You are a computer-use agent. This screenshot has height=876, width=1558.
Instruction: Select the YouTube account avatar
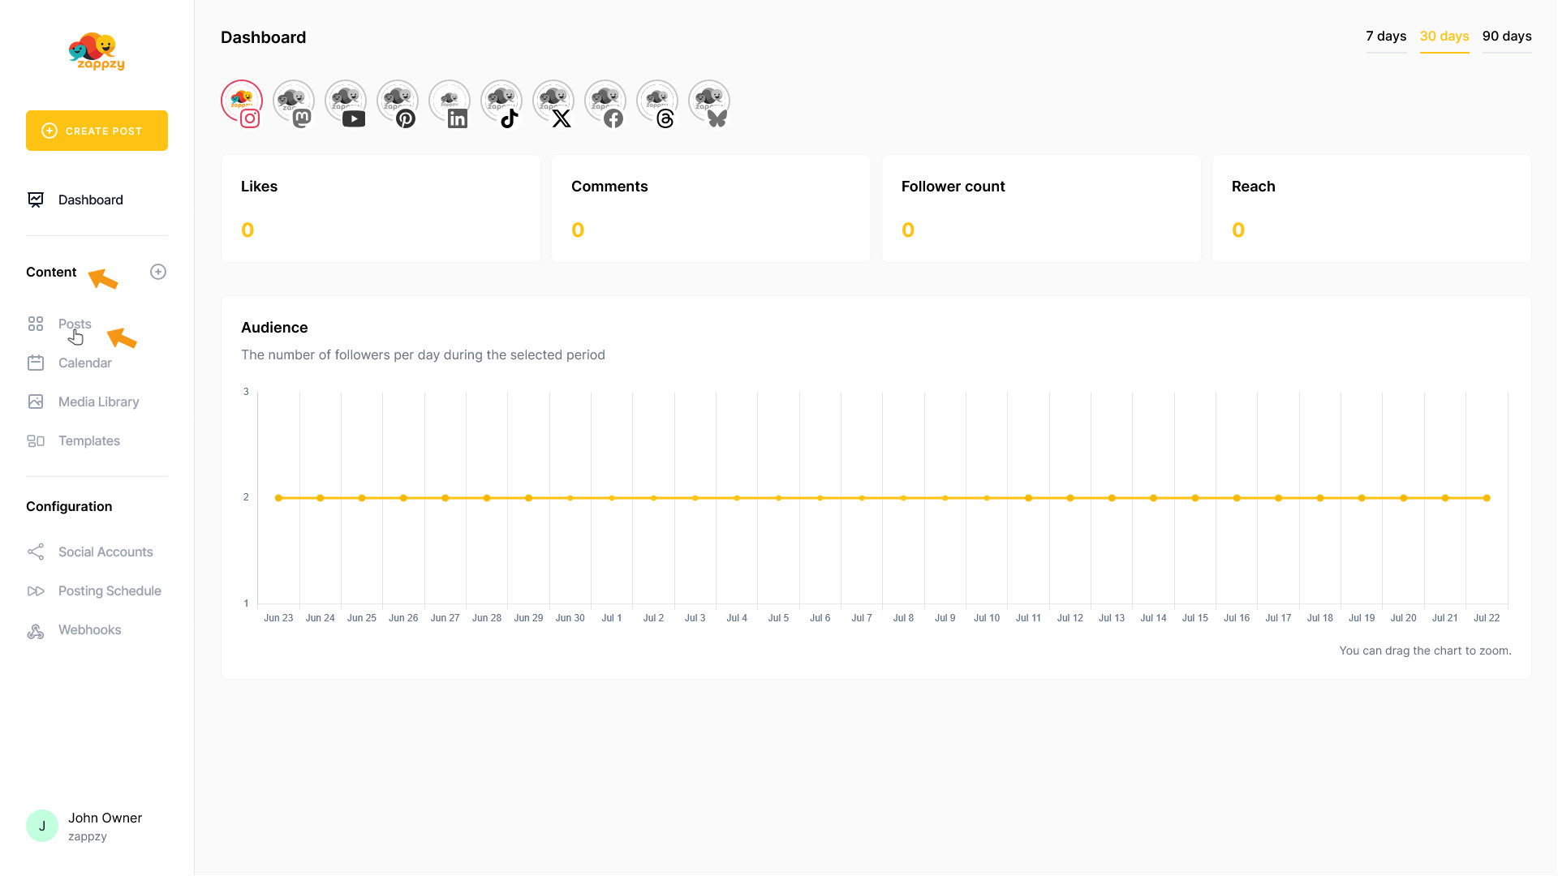coord(346,101)
